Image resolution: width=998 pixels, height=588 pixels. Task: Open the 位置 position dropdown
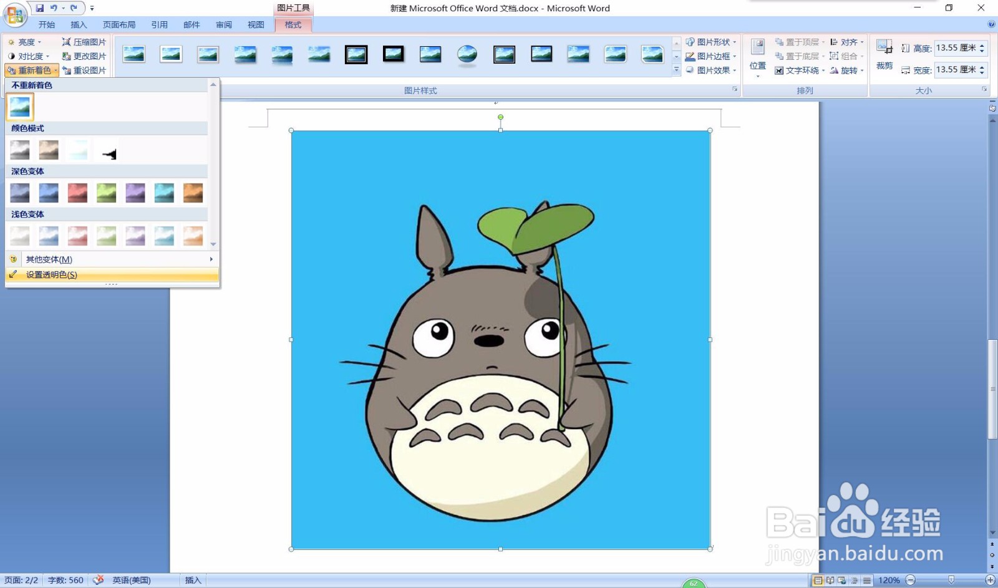coord(758,57)
